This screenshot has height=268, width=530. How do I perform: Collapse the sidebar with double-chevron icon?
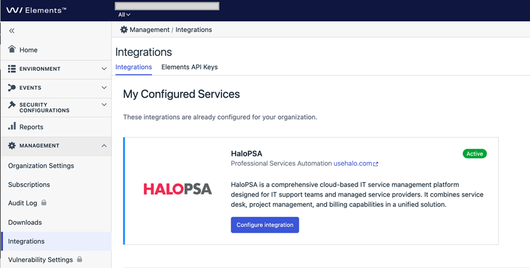tap(12, 31)
